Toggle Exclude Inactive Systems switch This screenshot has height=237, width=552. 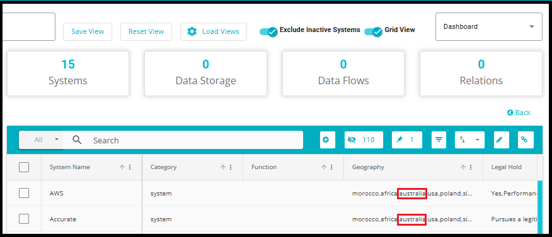(x=268, y=31)
